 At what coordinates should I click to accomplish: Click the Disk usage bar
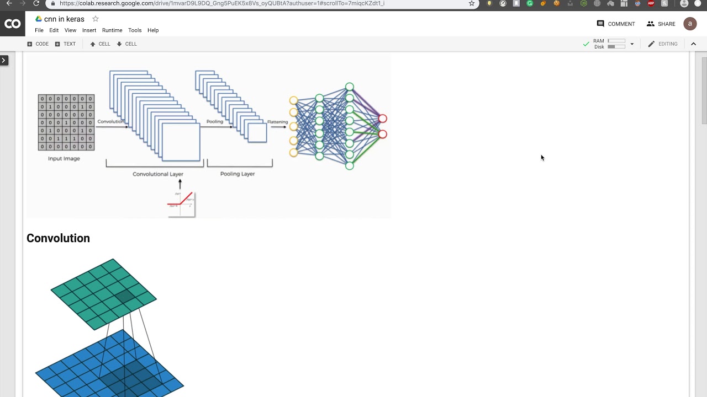point(616,47)
